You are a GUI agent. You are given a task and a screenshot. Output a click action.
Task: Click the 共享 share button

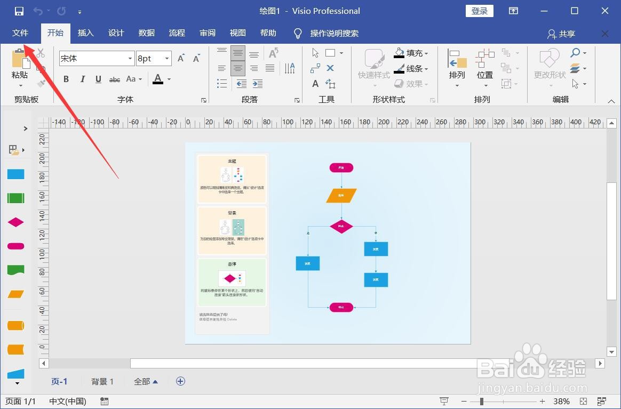(x=561, y=34)
